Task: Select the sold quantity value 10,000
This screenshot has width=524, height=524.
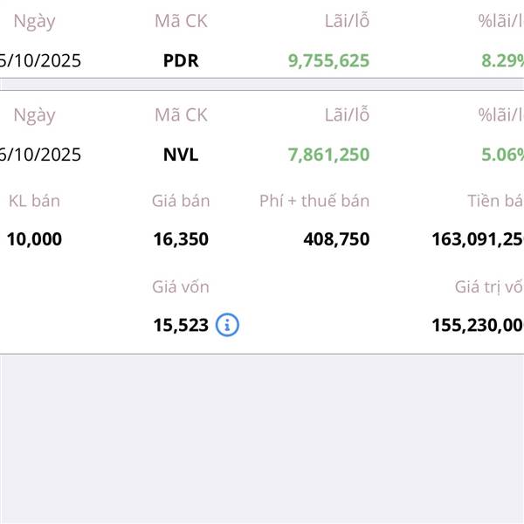Action: (x=34, y=239)
